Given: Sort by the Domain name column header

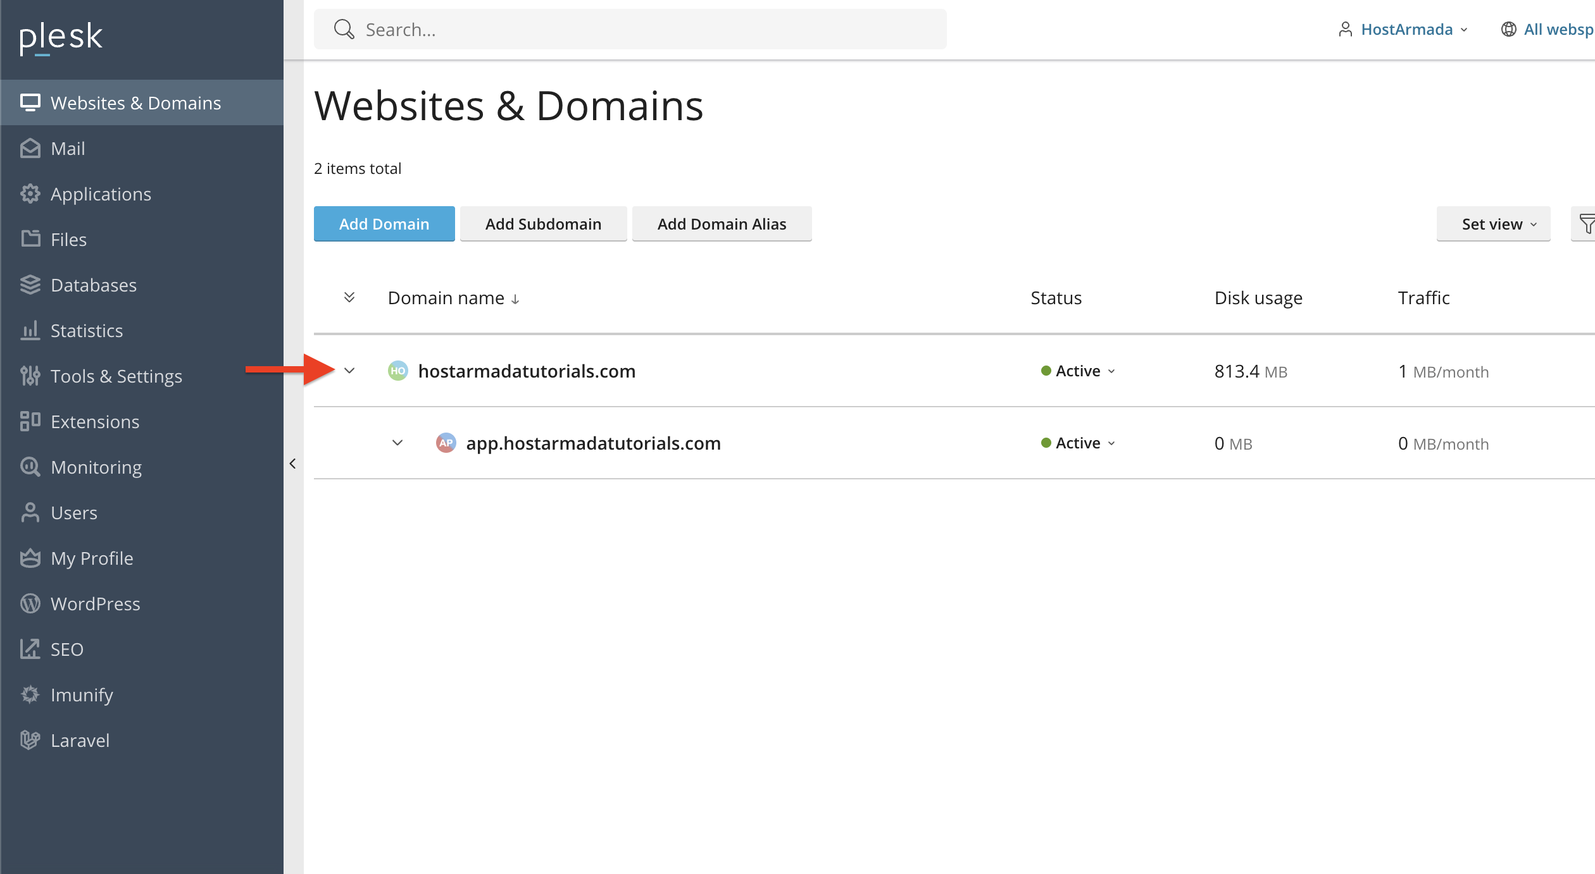Looking at the screenshot, I should 453,297.
